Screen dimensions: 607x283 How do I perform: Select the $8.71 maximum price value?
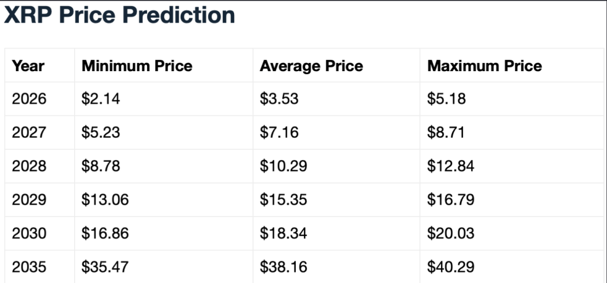[446, 132]
